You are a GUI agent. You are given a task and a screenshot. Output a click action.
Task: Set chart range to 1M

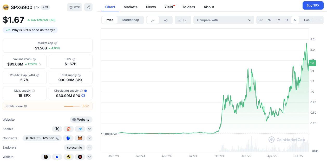click(x=278, y=20)
